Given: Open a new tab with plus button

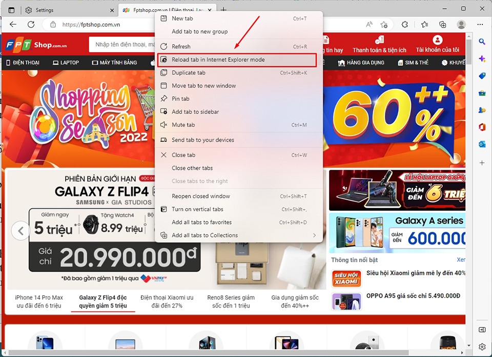Looking at the screenshot, I should click(x=223, y=9).
